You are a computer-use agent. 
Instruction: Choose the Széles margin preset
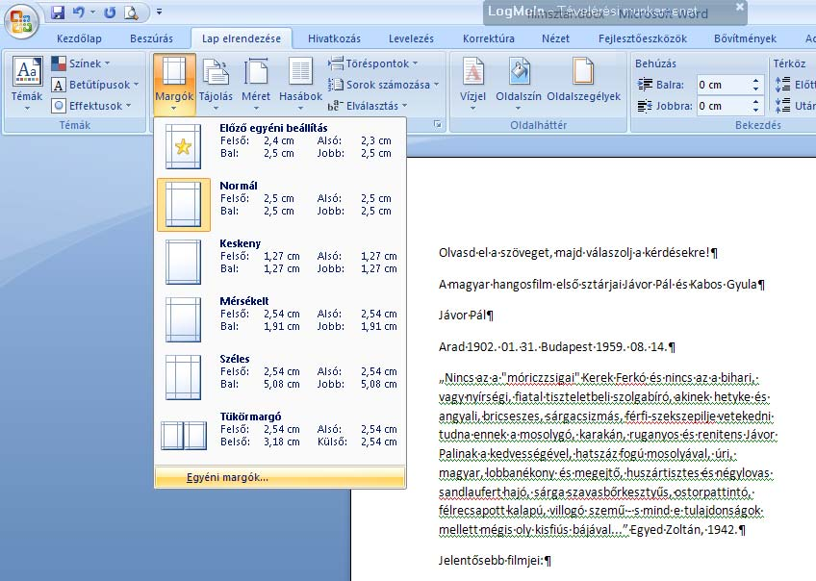pos(280,378)
